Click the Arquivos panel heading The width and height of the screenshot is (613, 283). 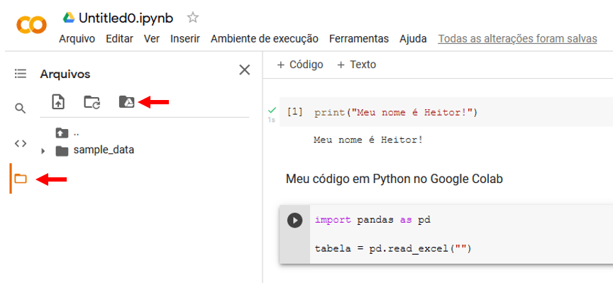65,74
